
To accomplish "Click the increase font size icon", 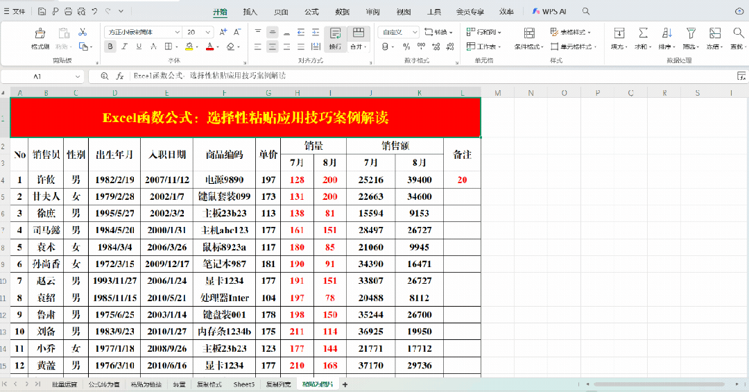I will (x=223, y=32).
